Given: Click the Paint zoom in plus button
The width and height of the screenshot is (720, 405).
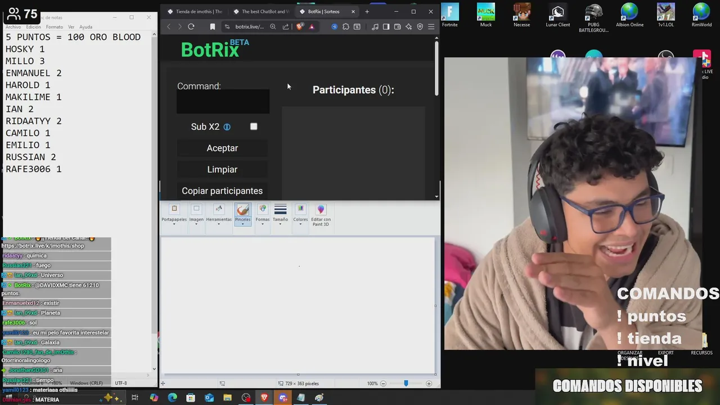Looking at the screenshot, I should click(x=429, y=384).
